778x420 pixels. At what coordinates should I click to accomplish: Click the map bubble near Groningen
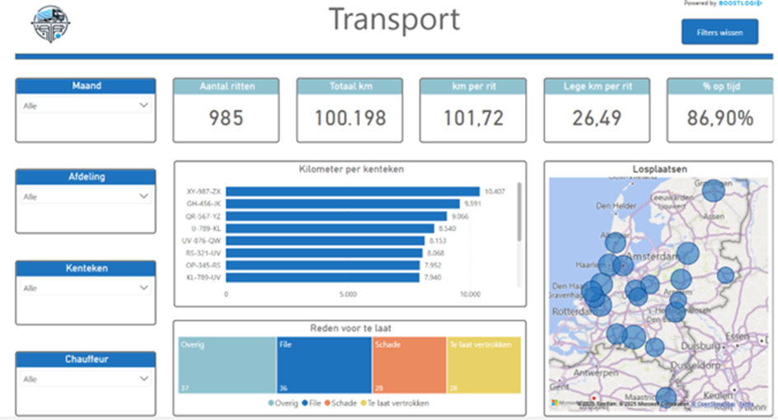[x=714, y=191]
